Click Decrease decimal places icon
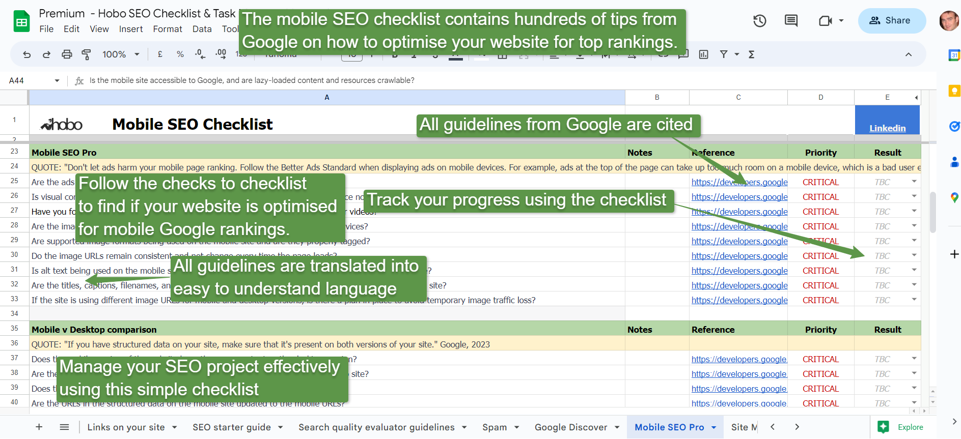This screenshot has height=439, width=961. click(200, 54)
